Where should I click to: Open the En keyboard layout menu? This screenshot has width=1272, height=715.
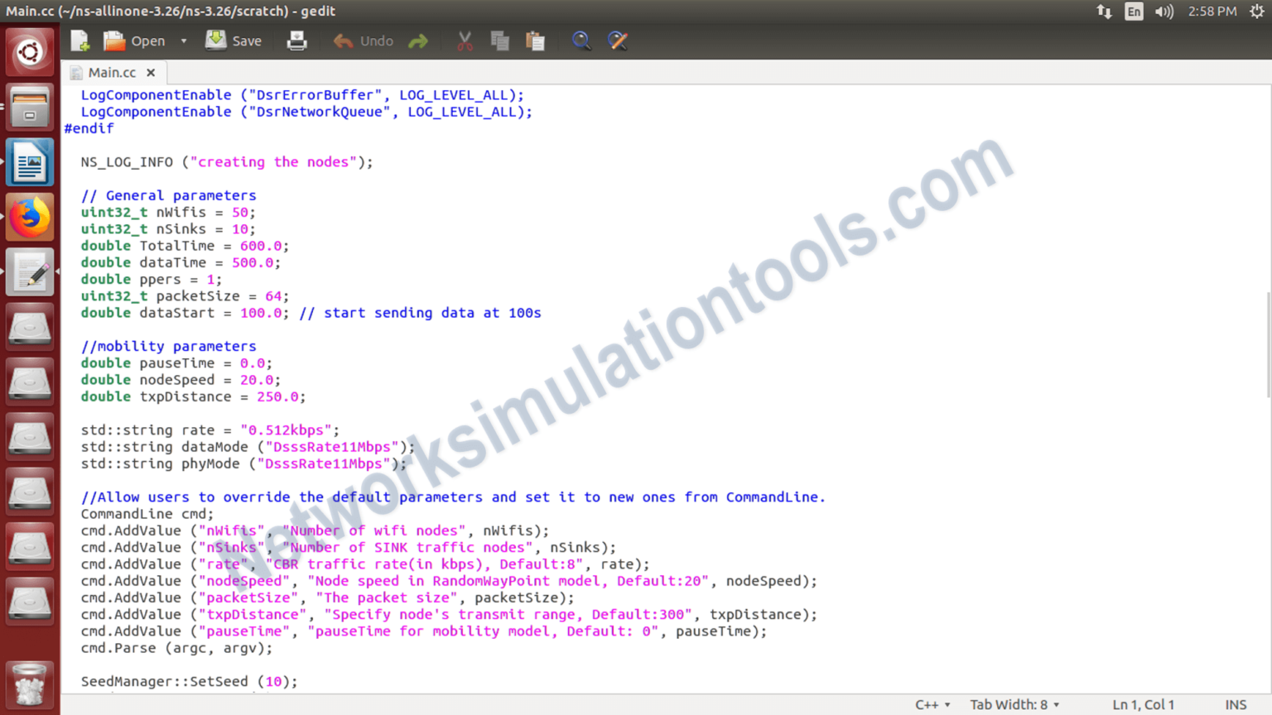click(x=1133, y=12)
